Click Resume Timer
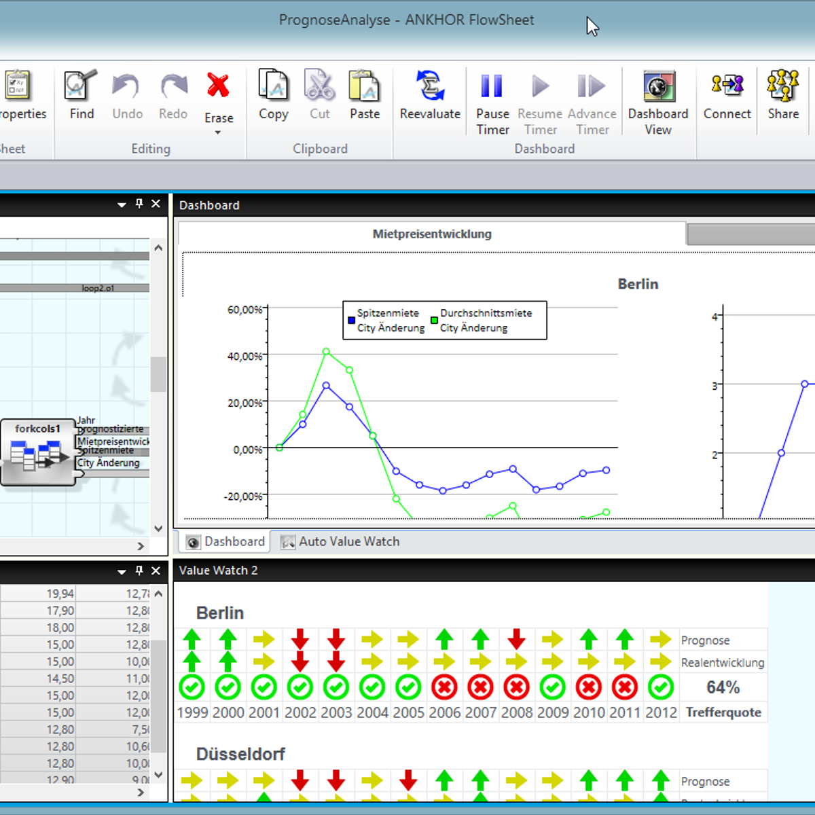The width and height of the screenshot is (815, 815). click(x=540, y=102)
